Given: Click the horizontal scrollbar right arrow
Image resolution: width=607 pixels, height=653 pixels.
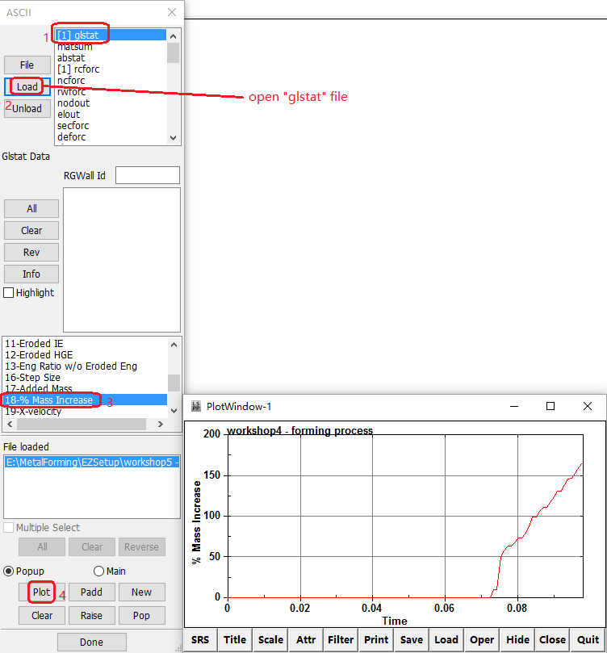Looking at the screenshot, I should coord(161,424).
